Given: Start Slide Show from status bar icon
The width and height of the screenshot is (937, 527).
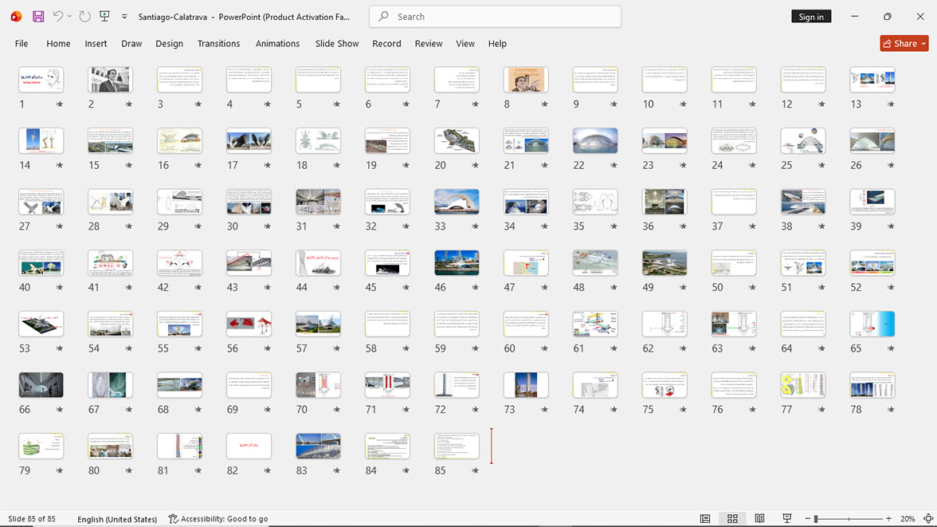Looking at the screenshot, I should [787, 518].
